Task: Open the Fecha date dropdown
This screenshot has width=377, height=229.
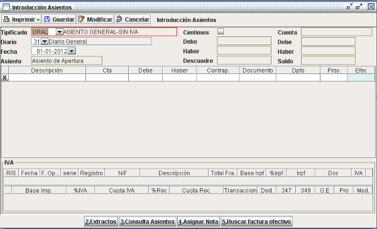Action: [72, 51]
